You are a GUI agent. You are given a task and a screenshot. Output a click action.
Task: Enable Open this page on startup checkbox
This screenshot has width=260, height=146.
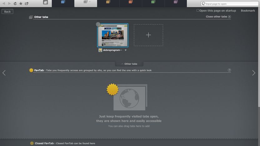pos(197,10)
